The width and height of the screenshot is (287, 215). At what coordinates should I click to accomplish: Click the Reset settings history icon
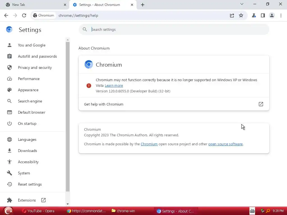(10, 184)
